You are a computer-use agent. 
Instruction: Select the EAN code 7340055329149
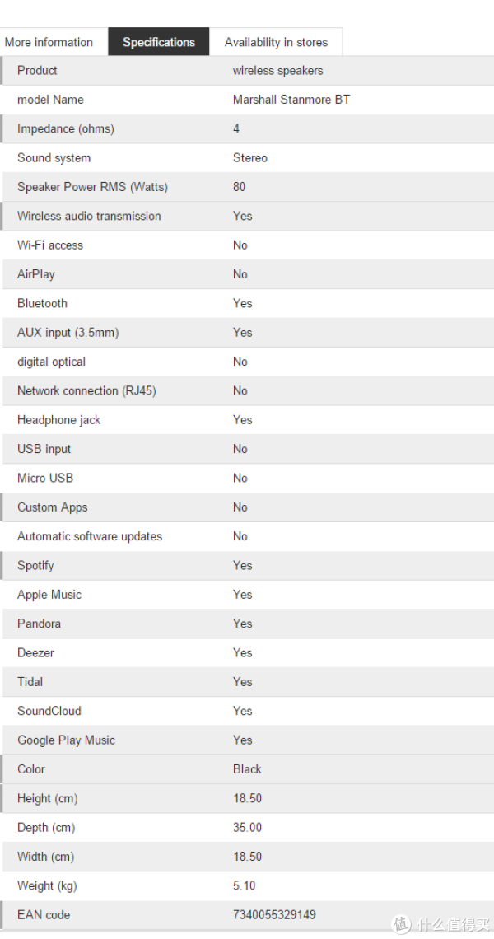[x=274, y=914]
